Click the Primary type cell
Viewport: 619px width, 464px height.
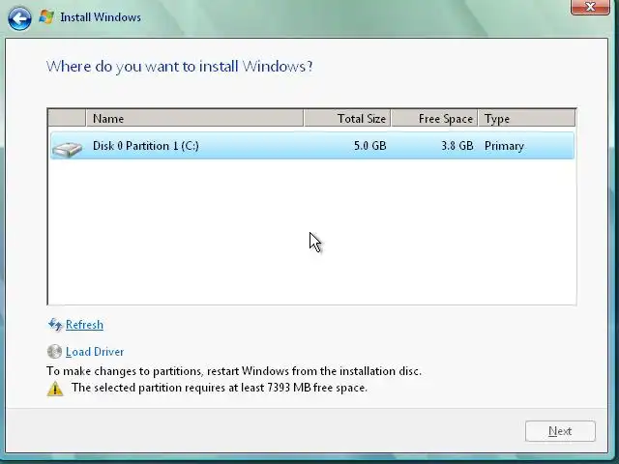click(504, 146)
